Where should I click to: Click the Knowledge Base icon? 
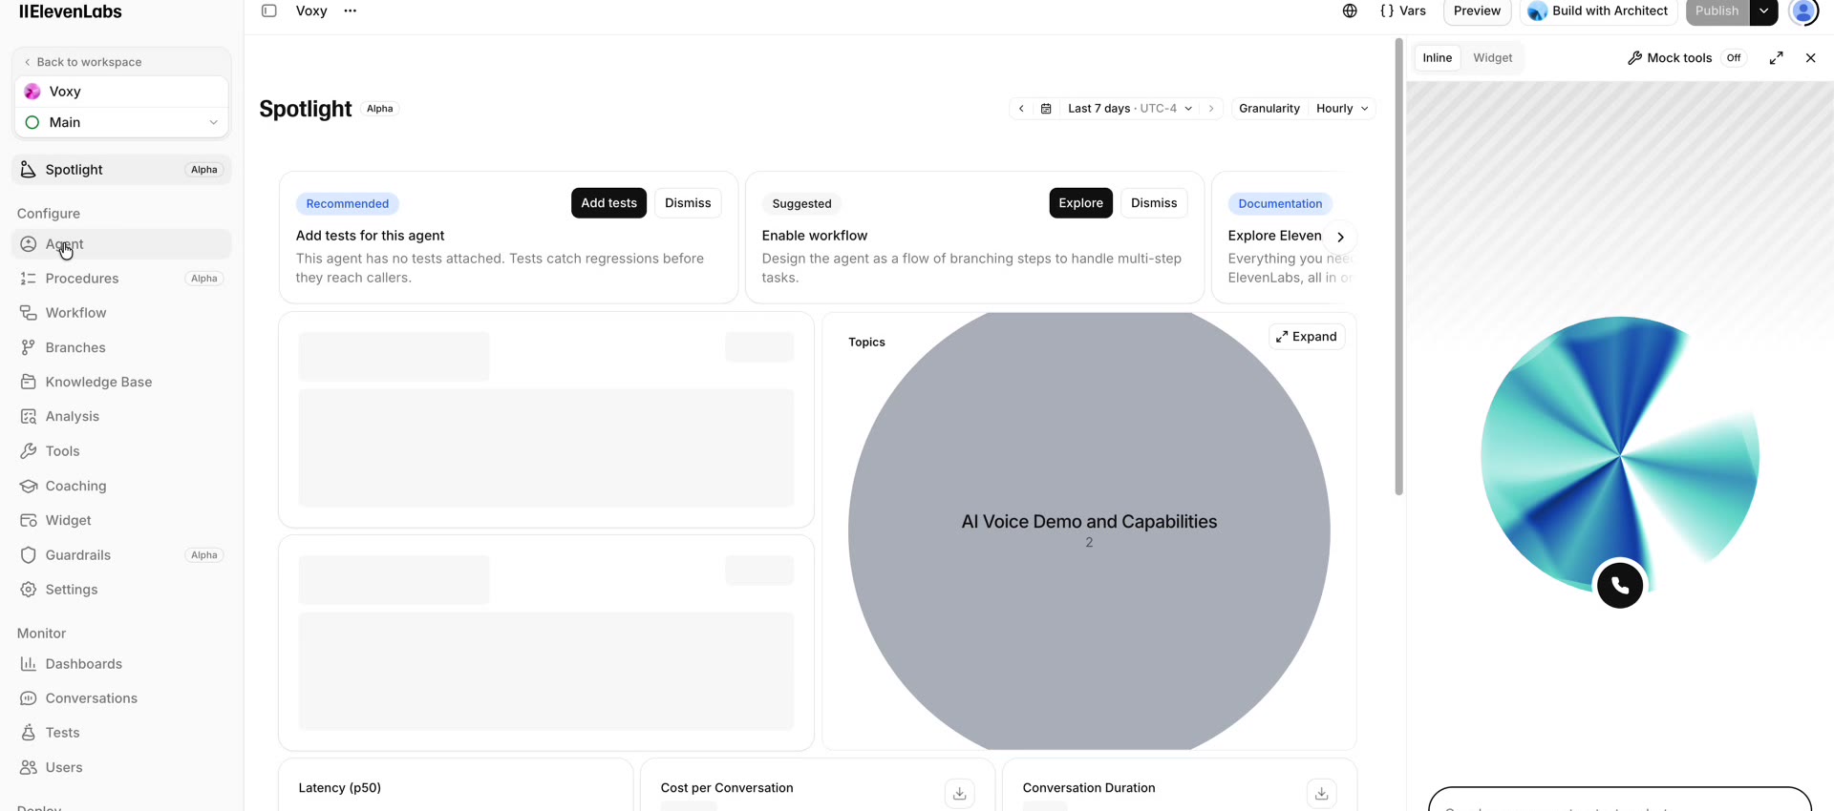29,382
